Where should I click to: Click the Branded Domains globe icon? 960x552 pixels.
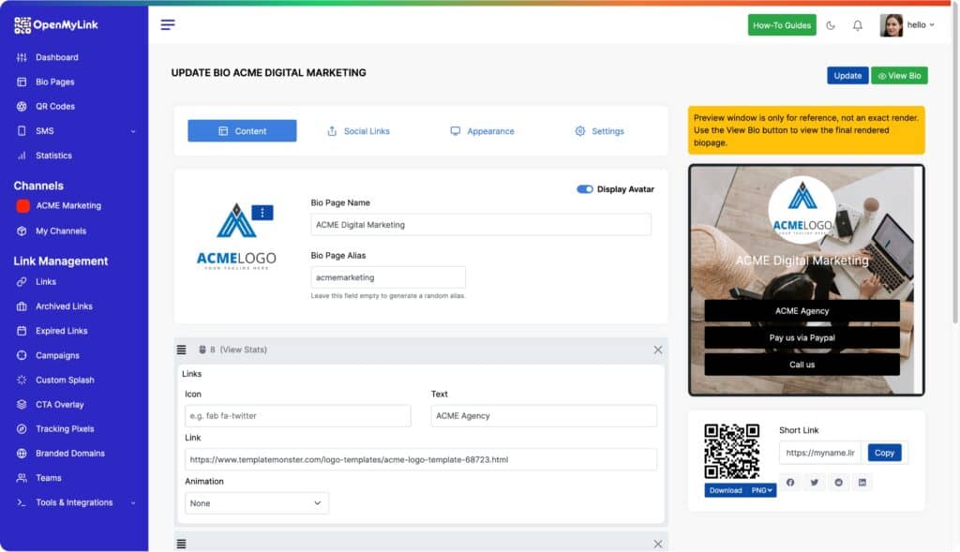[x=22, y=453]
